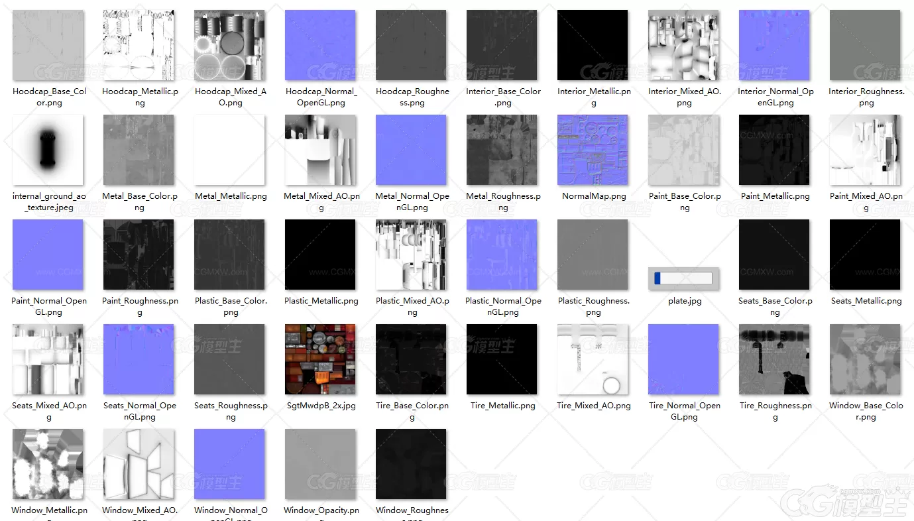Select Window_Base_Color.png thumbnail

point(865,359)
